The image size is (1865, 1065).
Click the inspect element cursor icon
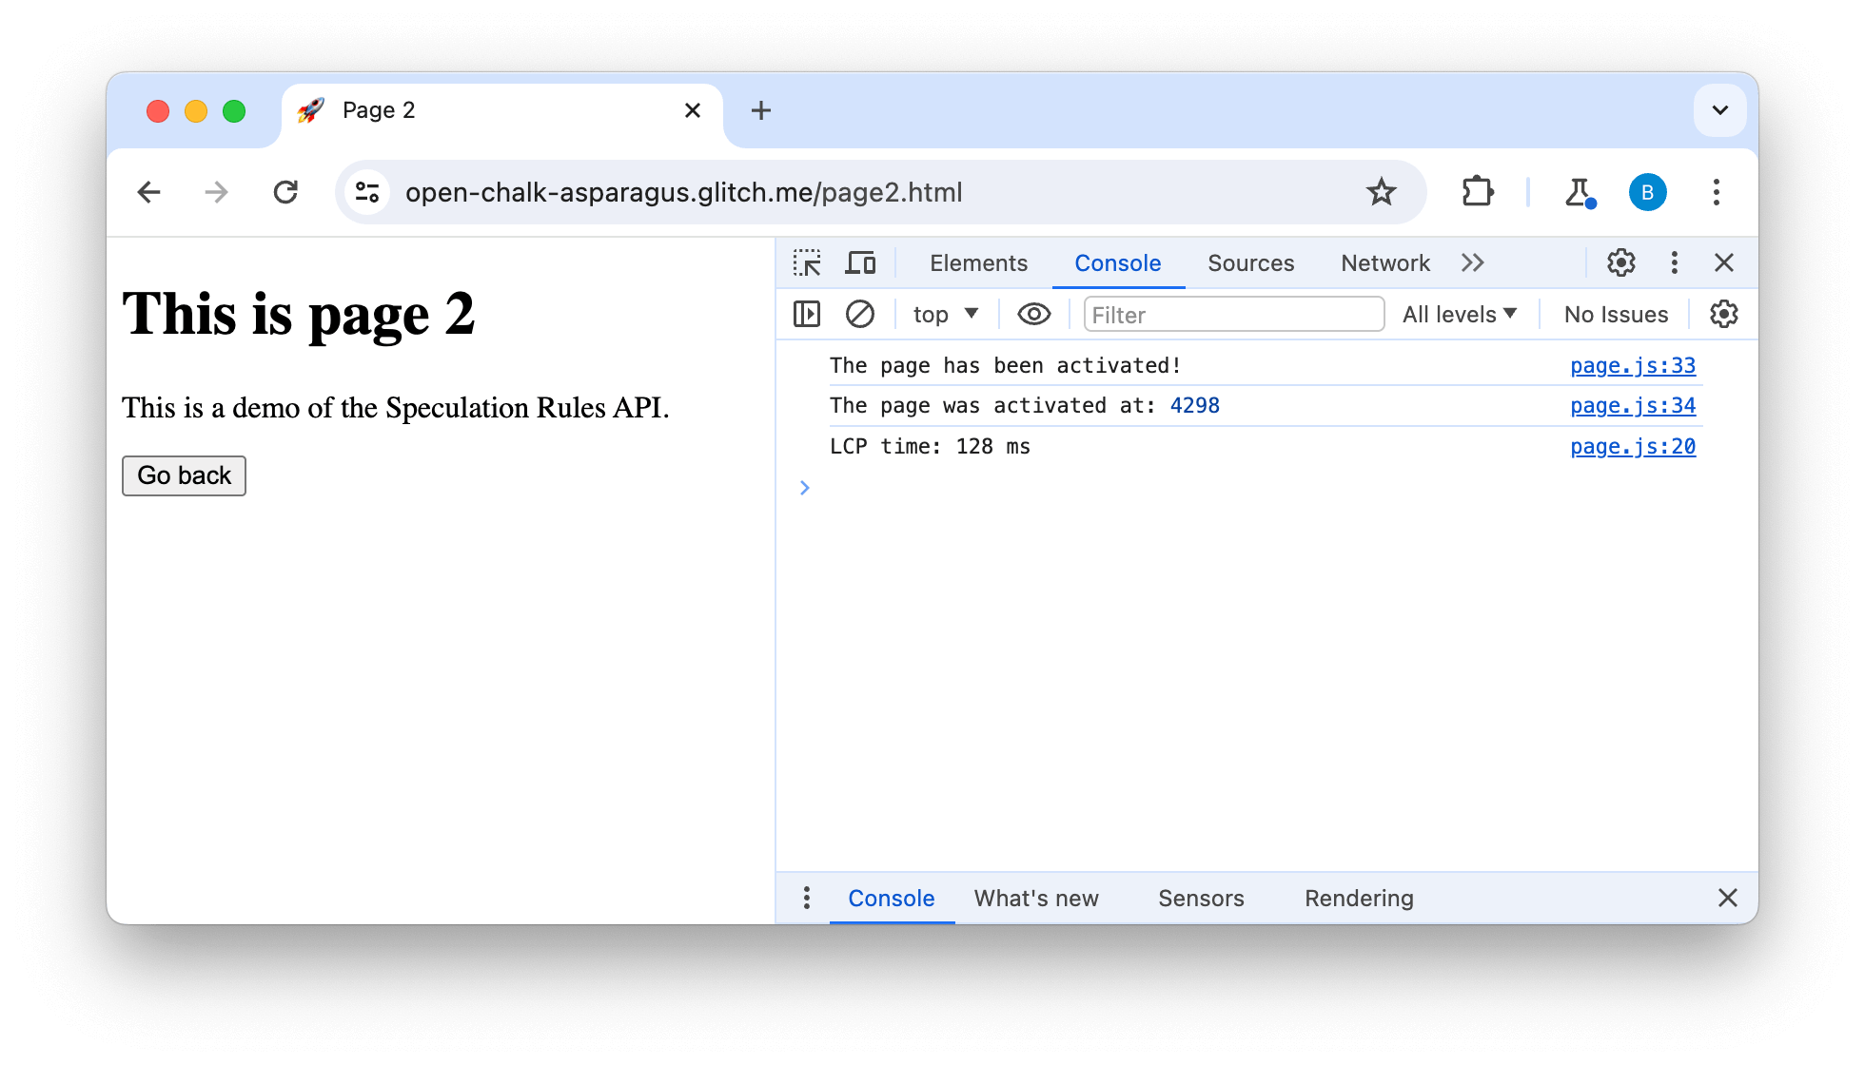click(x=807, y=262)
